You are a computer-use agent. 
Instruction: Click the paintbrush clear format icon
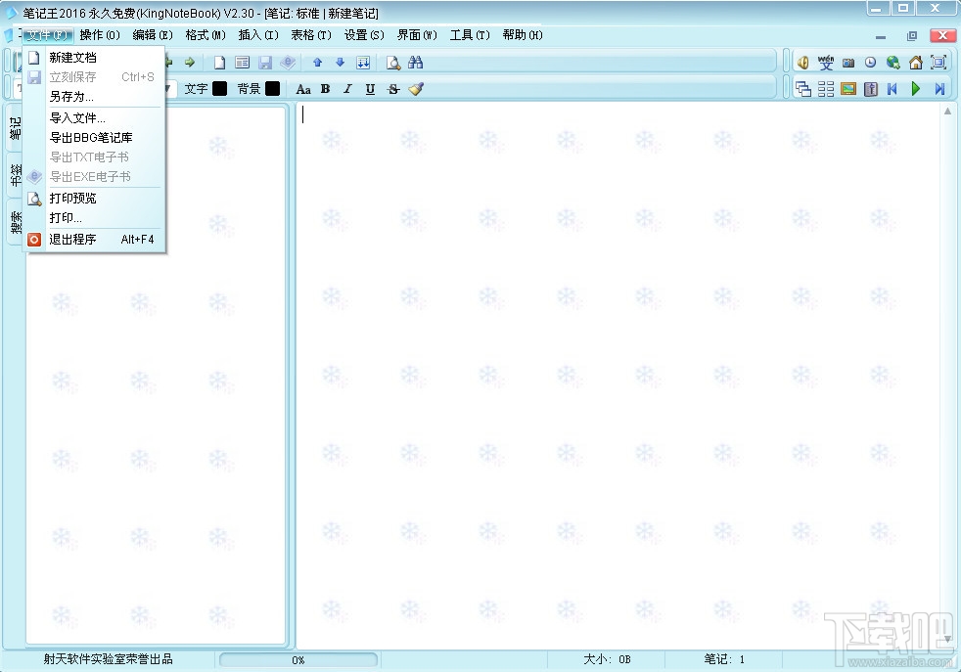click(x=416, y=89)
